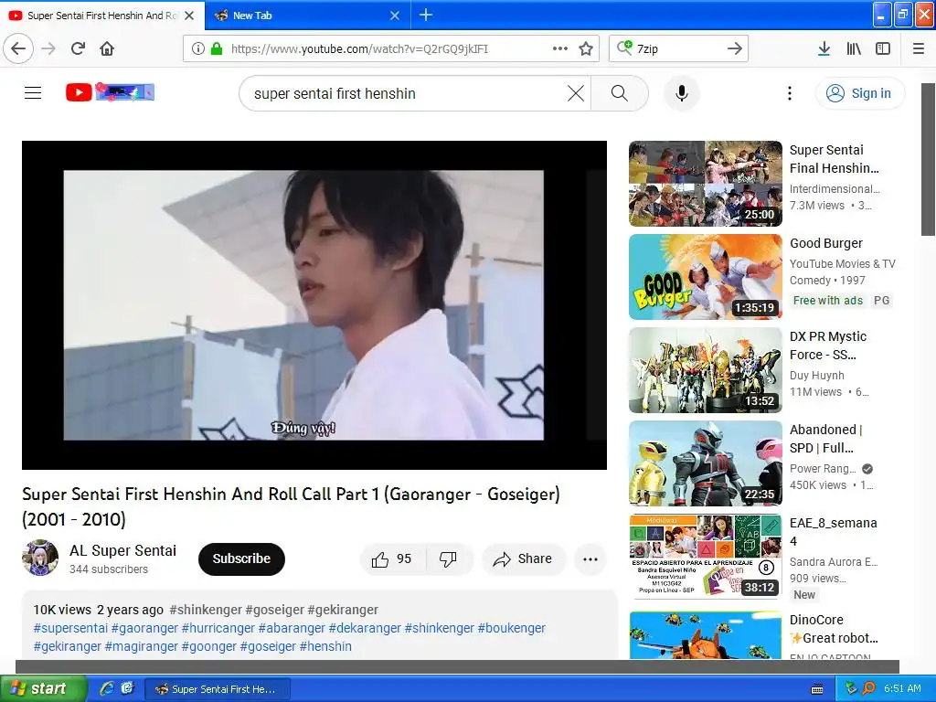This screenshot has height=702, width=936.
Task: Go back using the browser back arrow
Action: click(18, 48)
